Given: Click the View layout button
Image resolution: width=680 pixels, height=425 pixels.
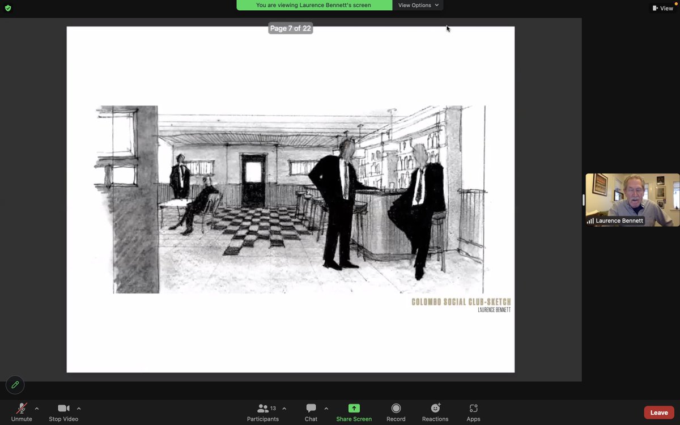Looking at the screenshot, I should [662, 8].
